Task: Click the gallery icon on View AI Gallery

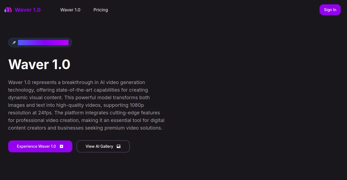Action: [119, 146]
